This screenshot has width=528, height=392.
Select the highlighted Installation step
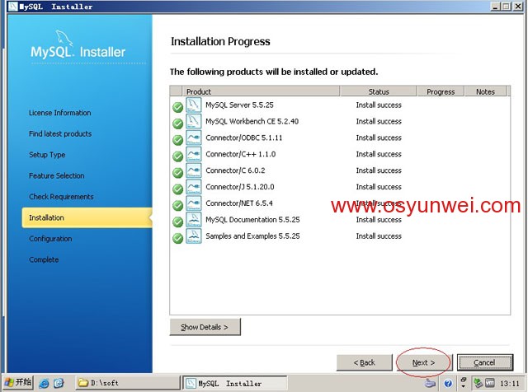87,218
